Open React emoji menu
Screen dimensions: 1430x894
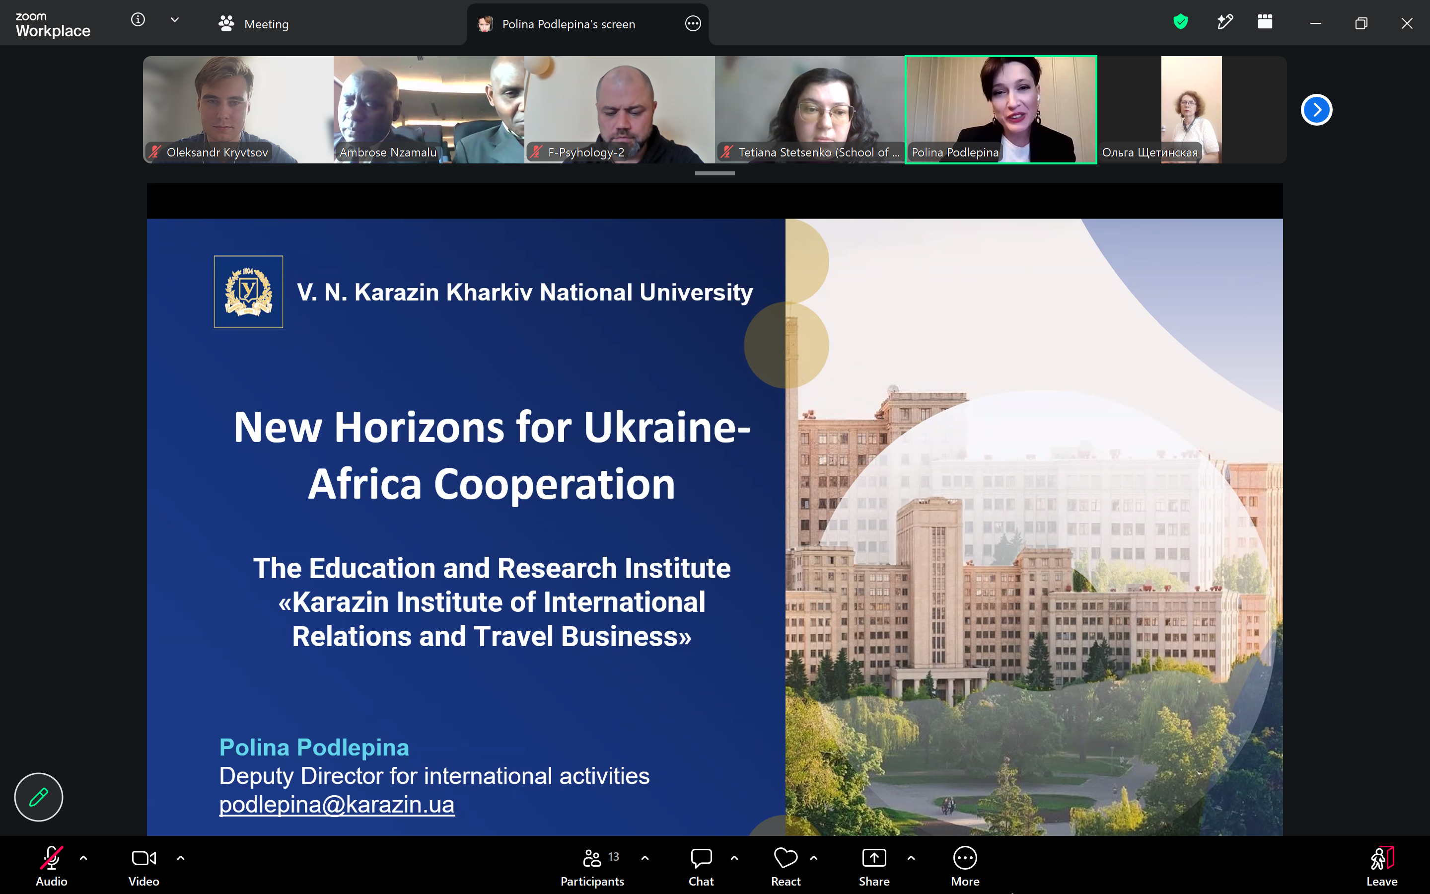coord(786,866)
